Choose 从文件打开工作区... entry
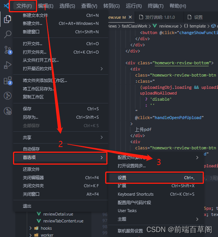 61,60
